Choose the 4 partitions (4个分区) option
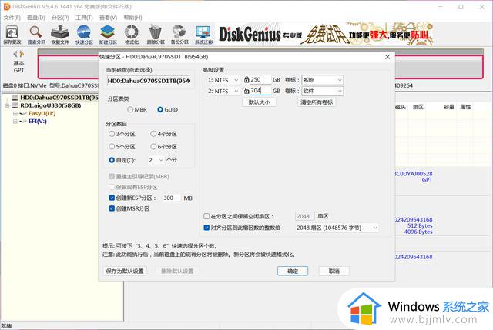The width and height of the screenshot is (493, 330). (163, 134)
